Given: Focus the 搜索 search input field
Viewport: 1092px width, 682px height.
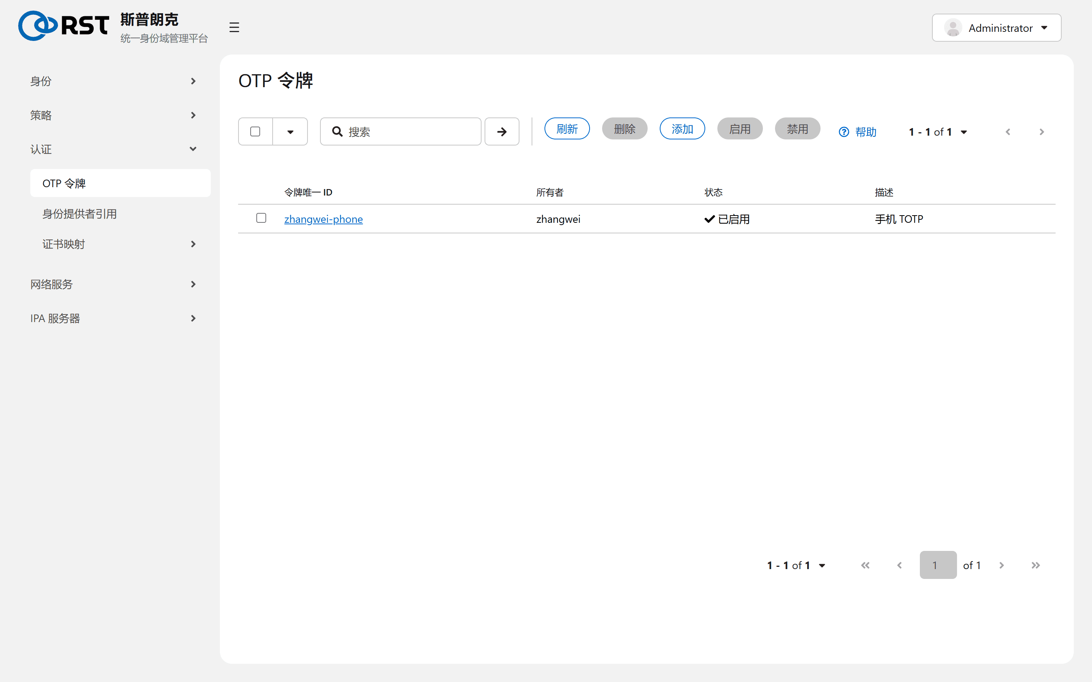Looking at the screenshot, I should [x=400, y=132].
